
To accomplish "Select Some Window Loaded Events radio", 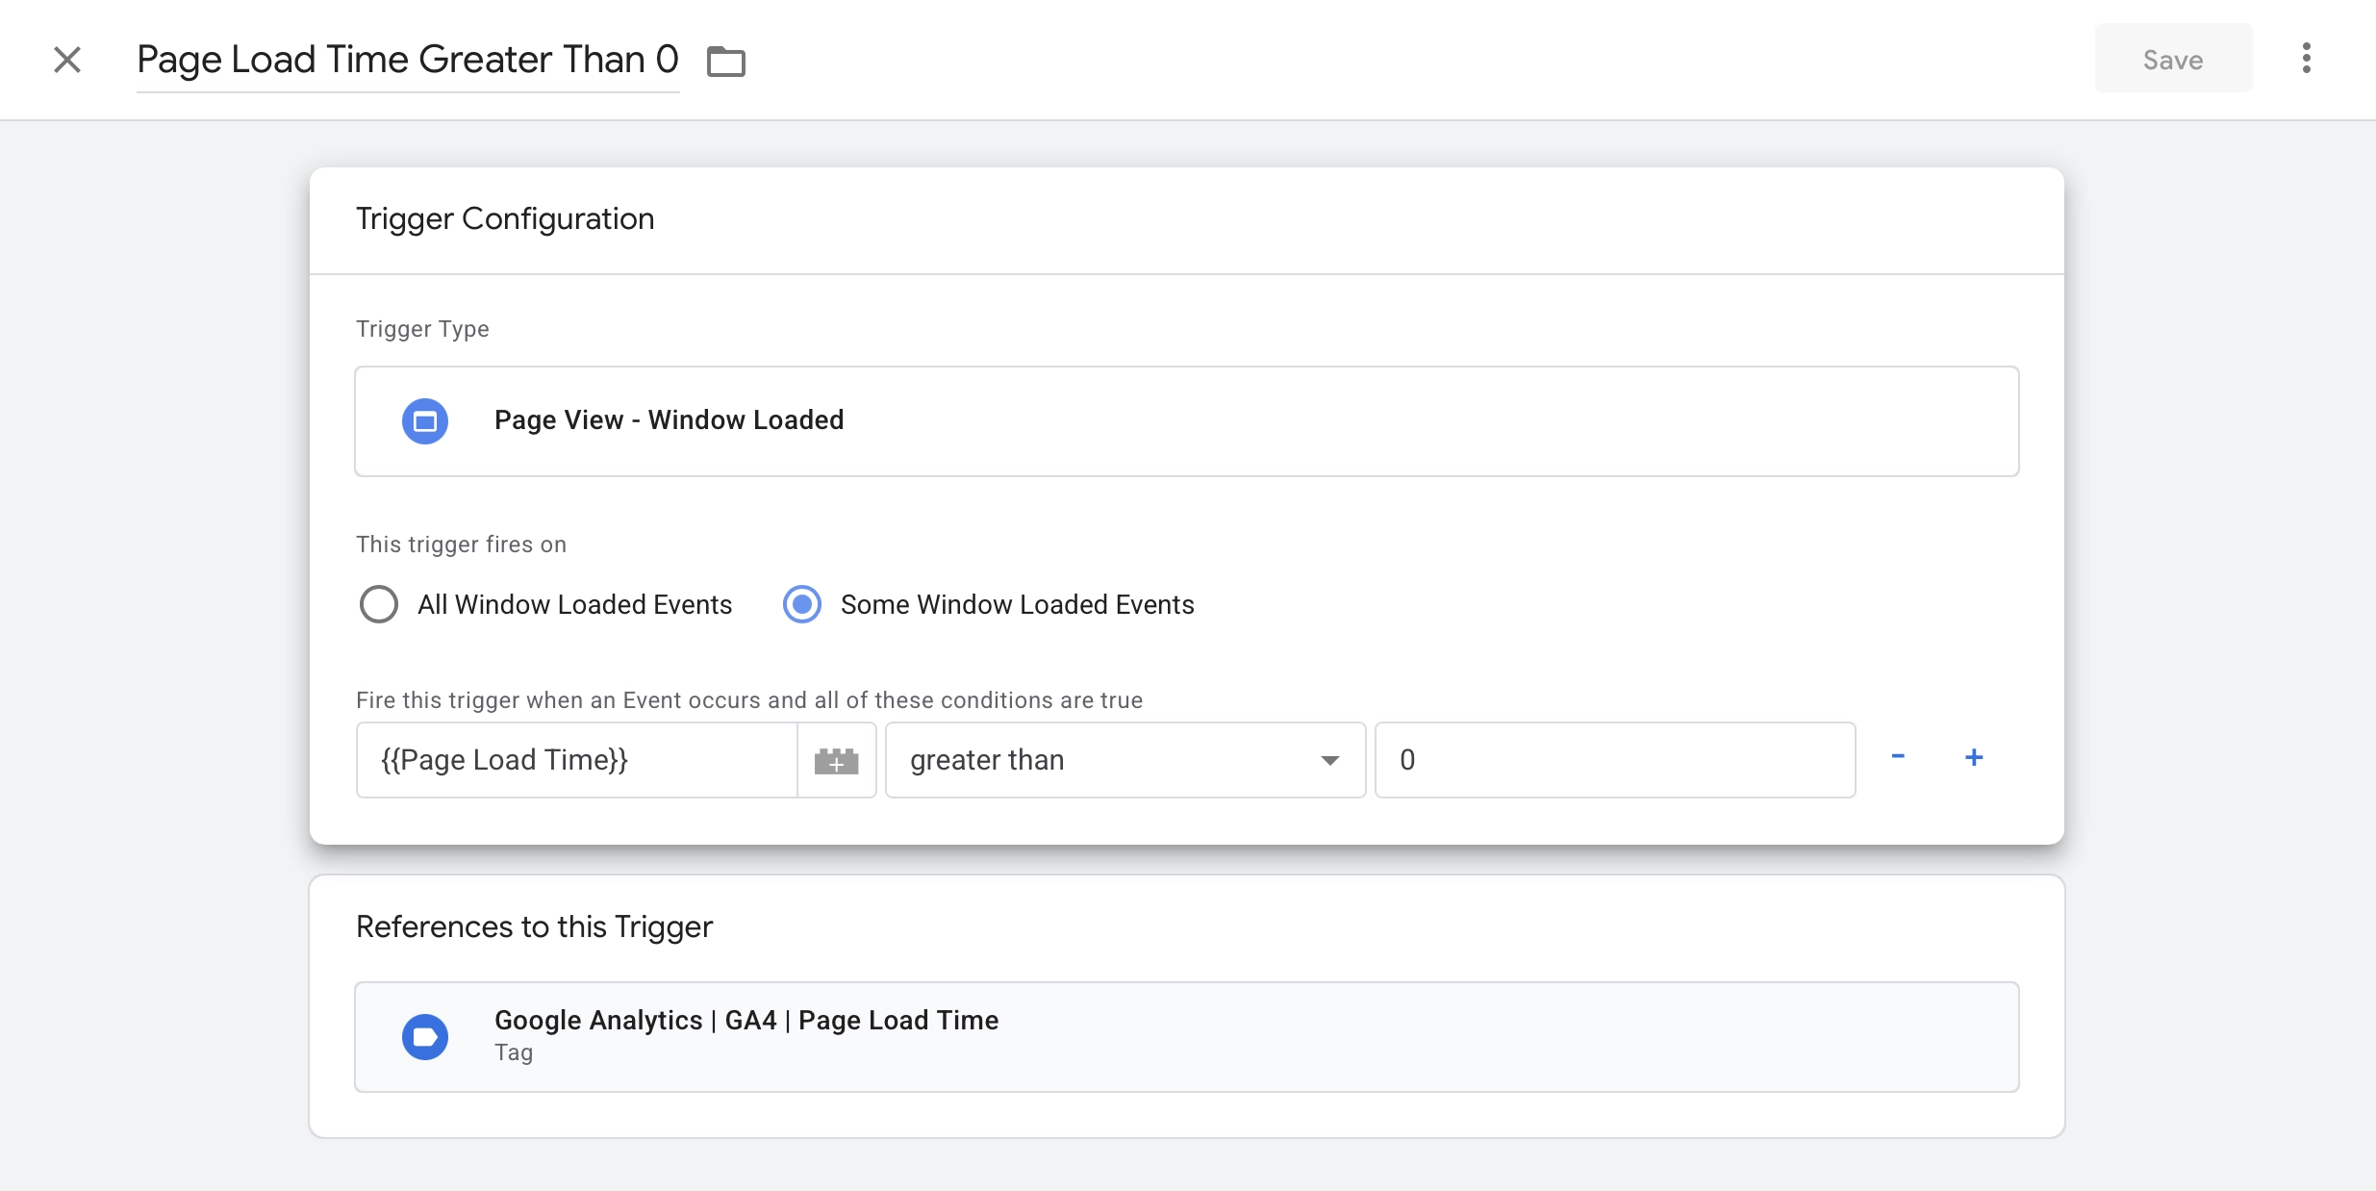I will point(801,604).
